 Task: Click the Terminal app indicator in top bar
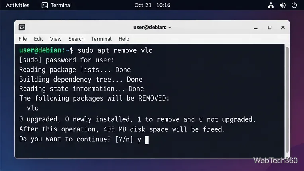coord(57,5)
